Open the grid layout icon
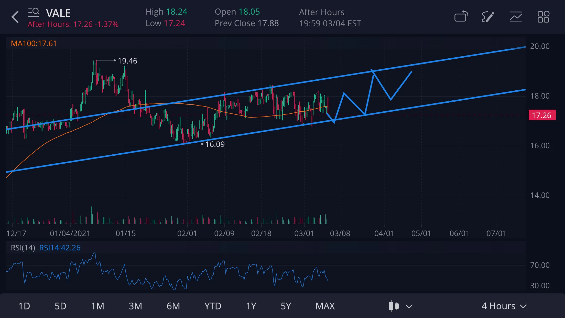 [x=543, y=17]
